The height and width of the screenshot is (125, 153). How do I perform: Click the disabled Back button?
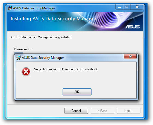tap(102, 111)
